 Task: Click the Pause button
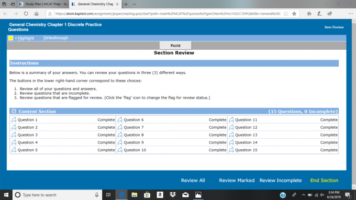pyautogui.click(x=175, y=46)
